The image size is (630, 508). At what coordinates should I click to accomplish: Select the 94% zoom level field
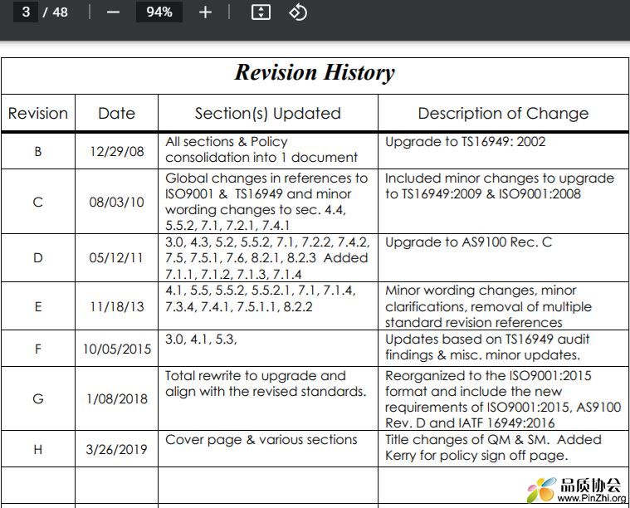click(x=159, y=12)
